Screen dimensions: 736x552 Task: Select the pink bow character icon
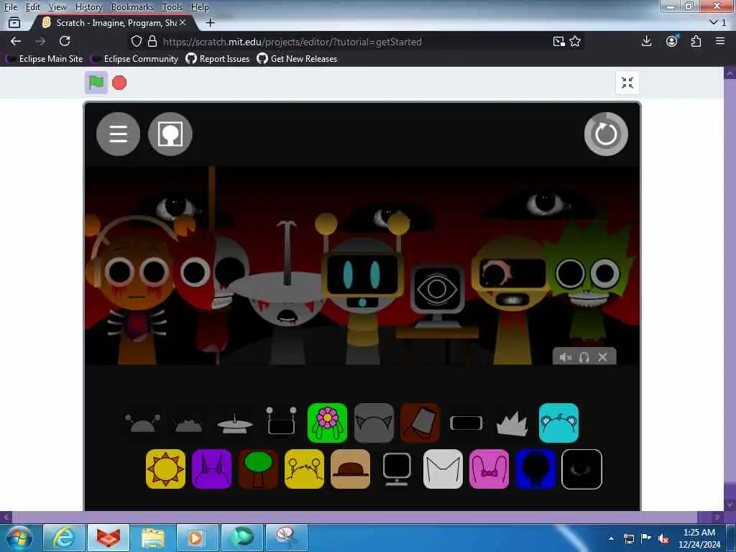489,469
